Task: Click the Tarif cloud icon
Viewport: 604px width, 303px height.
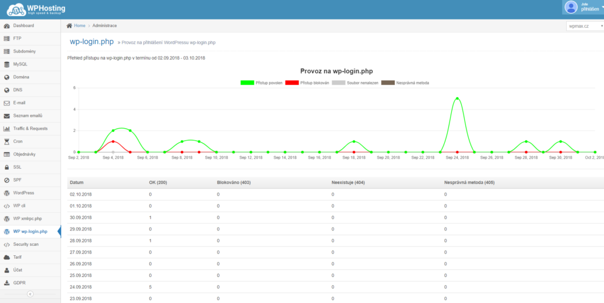Action: 6,257
